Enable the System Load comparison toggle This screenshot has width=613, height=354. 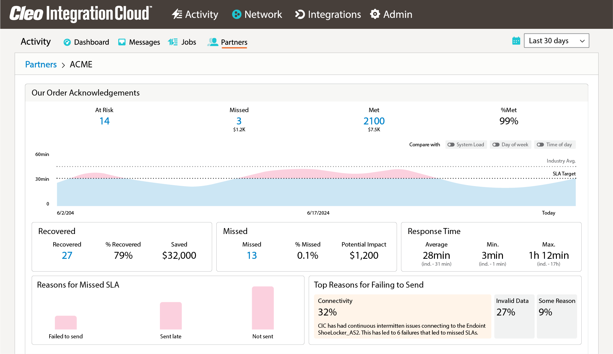click(x=451, y=144)
